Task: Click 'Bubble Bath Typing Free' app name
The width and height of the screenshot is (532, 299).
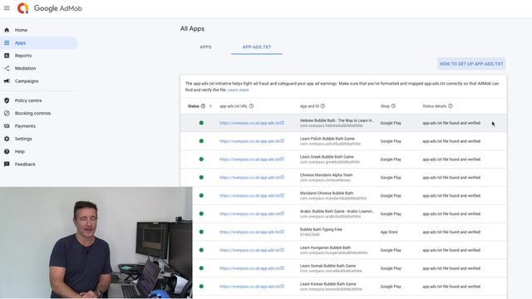Action: point(321,229)
